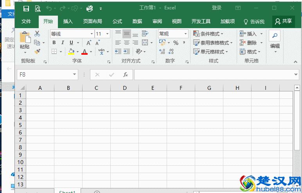Collapse the ribbon with the up arrow
302x193 pixels.
coord(295,62)
